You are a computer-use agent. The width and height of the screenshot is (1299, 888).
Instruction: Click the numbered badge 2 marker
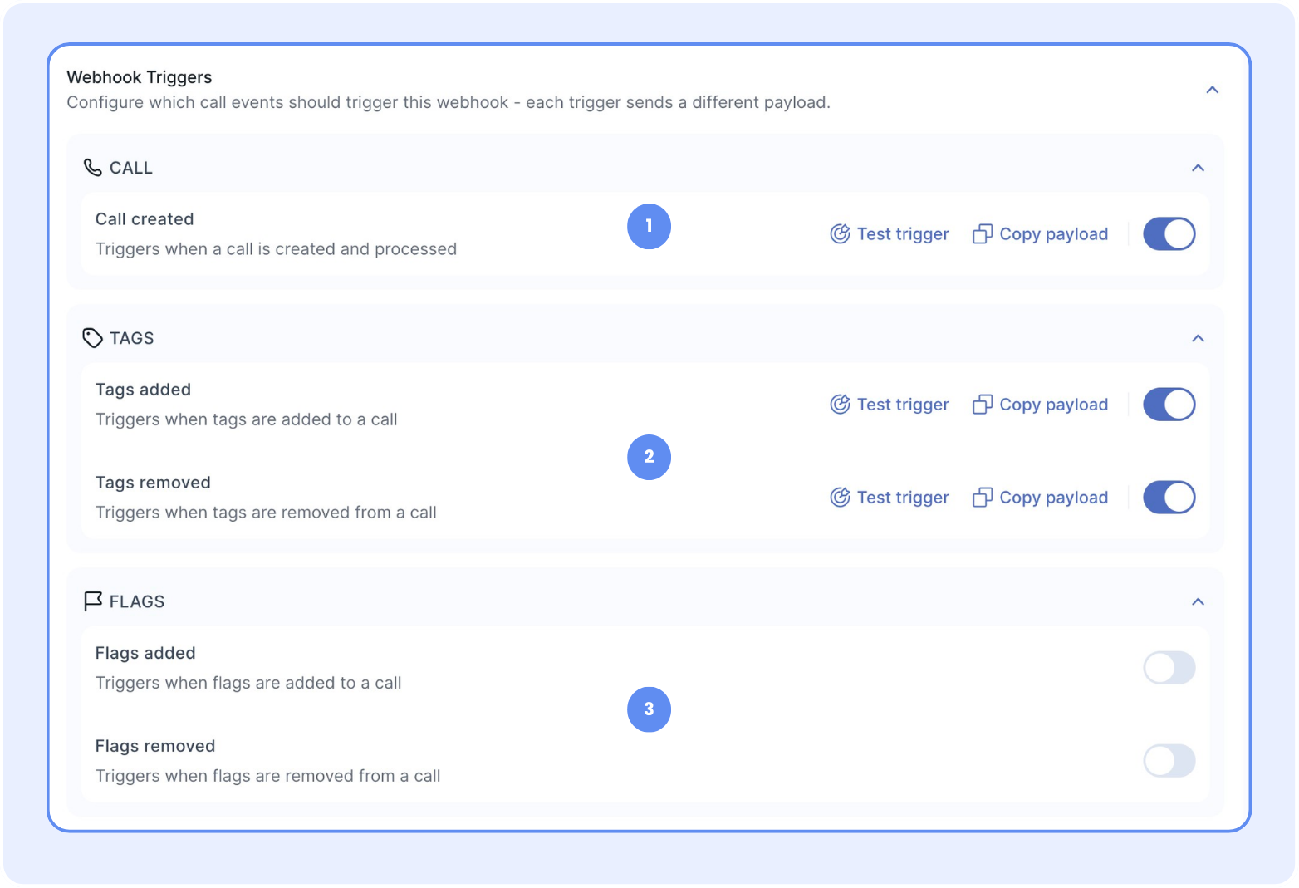pyautogui.click(x=649, y=457)
